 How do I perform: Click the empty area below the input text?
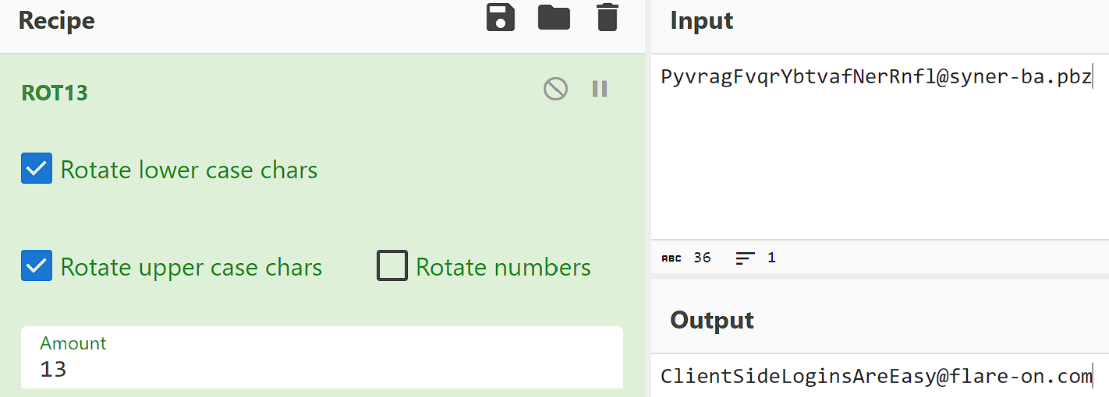[877, 171]
